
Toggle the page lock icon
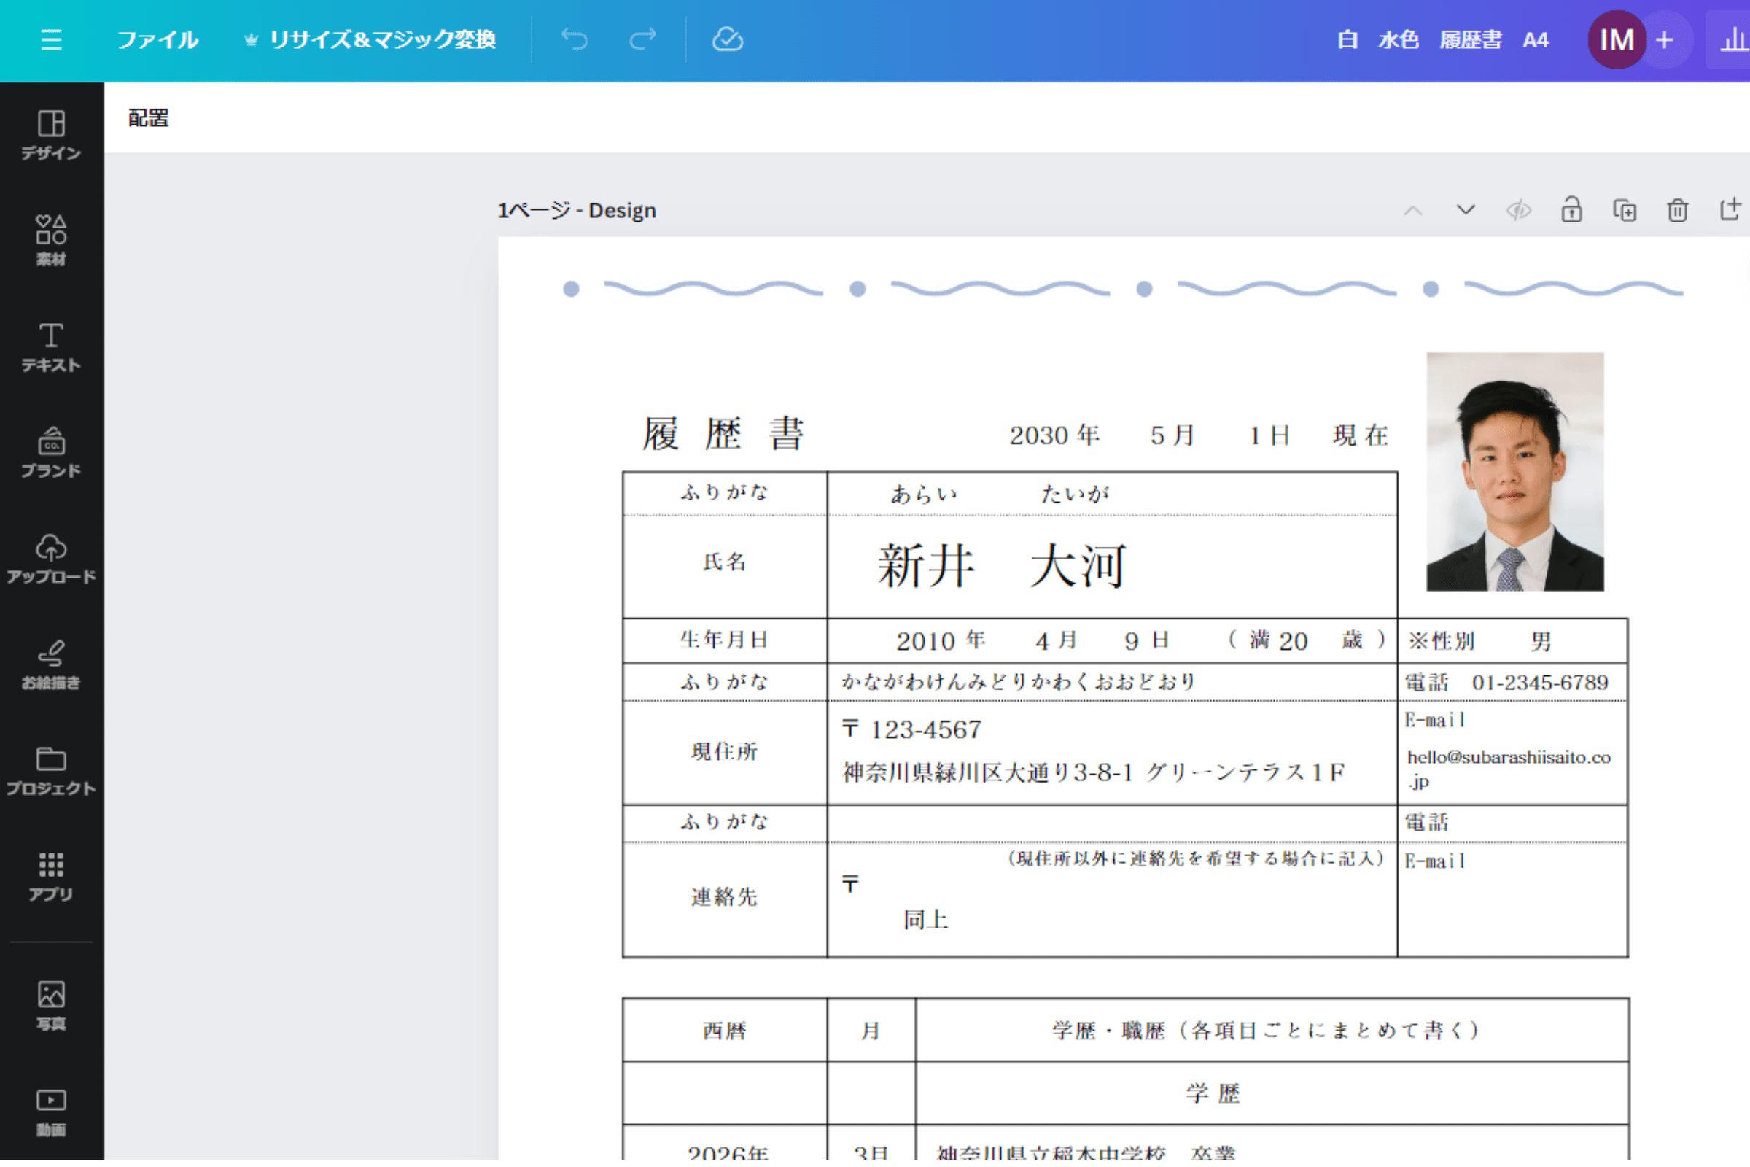click(x=1571, y=211)
